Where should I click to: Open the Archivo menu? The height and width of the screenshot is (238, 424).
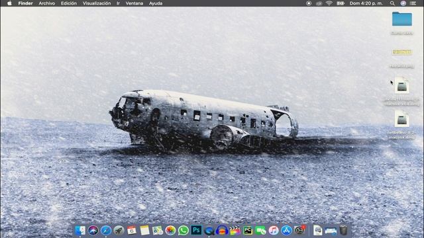[x=47, y=3]
